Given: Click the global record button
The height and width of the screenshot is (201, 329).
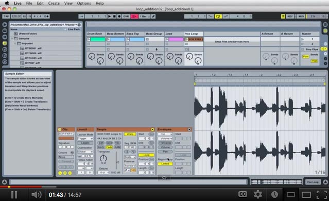Looking at the screenshot, I should [119, 16].
